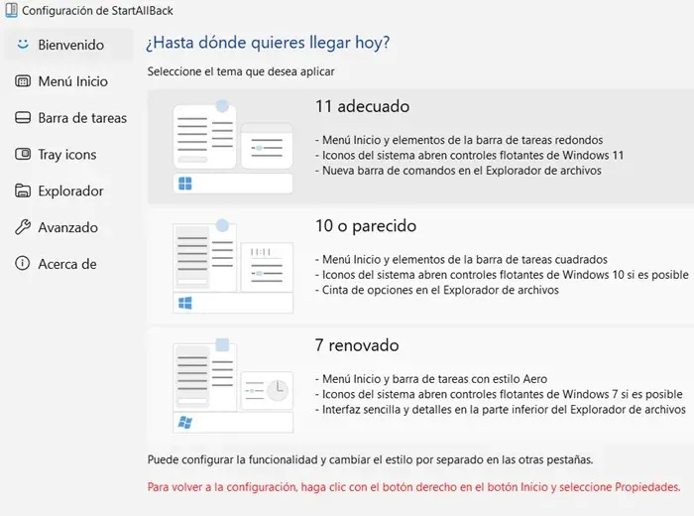Select the Explorador tab
The image size is (694, 516).
pyautogui.click(x=68, y=191)
